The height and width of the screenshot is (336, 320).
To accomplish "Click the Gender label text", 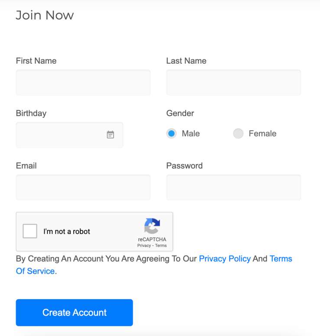I will 180,113.
